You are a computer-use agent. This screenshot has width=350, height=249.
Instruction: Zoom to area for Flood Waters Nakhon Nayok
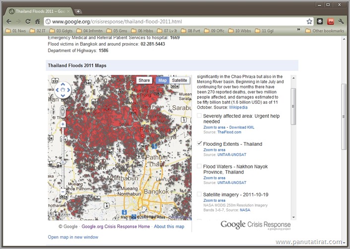coord(214,178)
